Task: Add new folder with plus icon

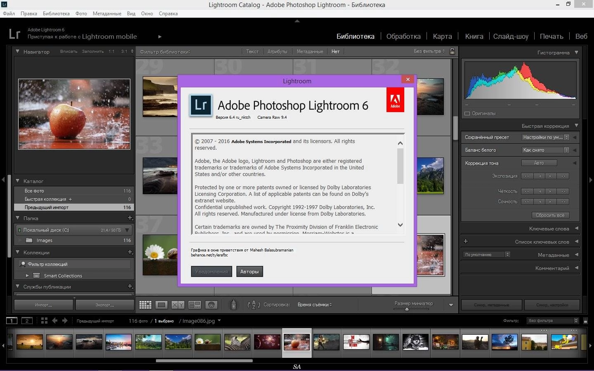Action: pos(130,218)
